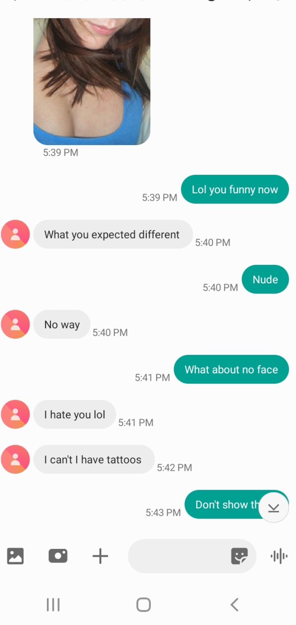
Task: Jump to latest message with down-arrow button
Action: pyautogui.click(x=274, y=508)
